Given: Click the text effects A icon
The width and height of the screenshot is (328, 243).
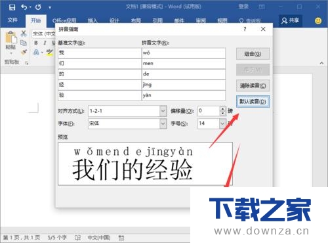Looking at the screenshot, I should click(x=36, y=53).
